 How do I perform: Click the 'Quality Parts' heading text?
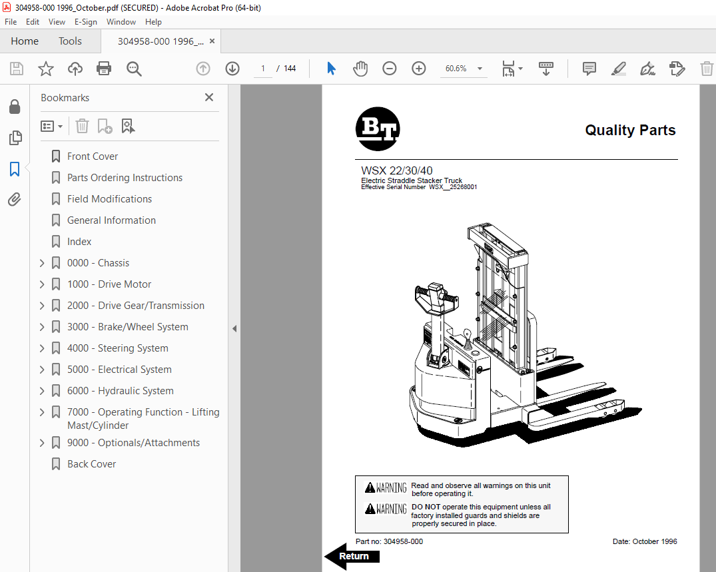tap(630, 130)
